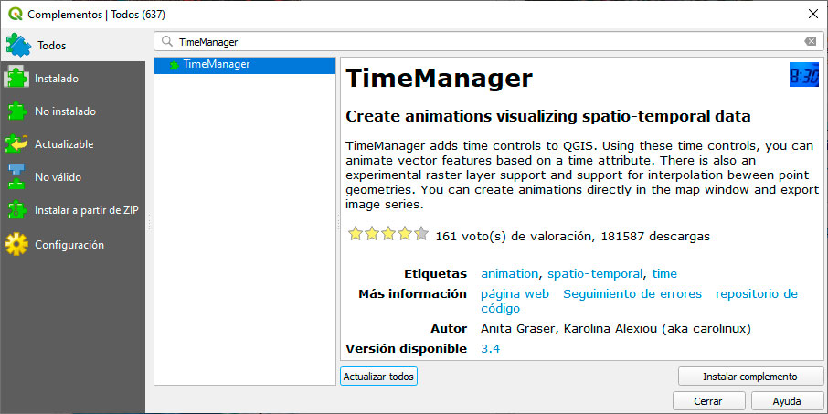Click the search magnifier icon

coord(167,42)
